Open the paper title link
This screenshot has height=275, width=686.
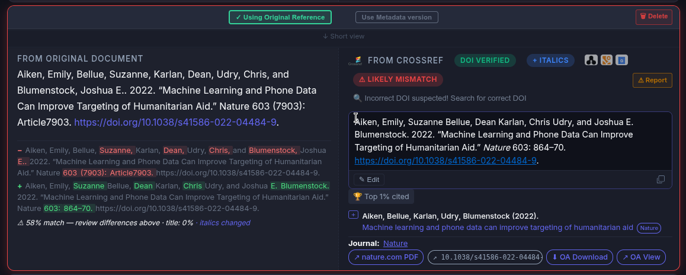(x=498, y=228)
